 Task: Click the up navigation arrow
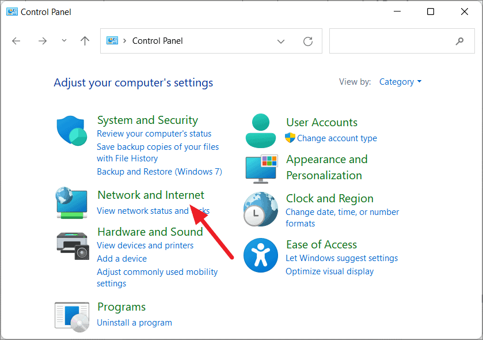coord(85,40)
